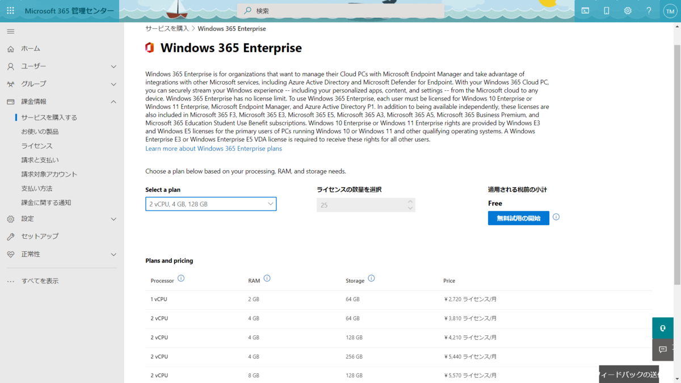
Task: Open お使いの製品 menu item
Action: (x=40, y=132)
